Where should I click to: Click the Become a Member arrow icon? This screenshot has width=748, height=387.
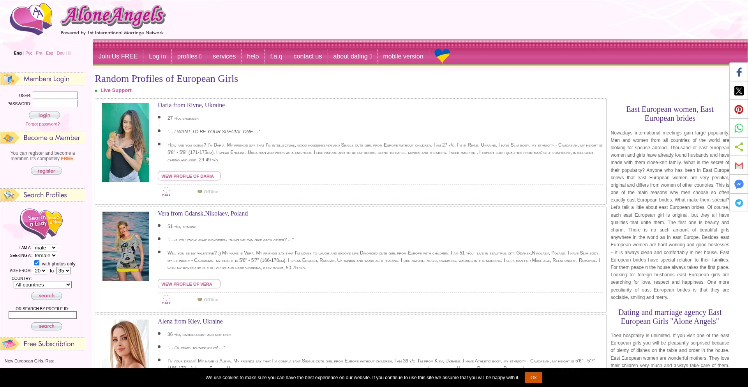(10, 138)
